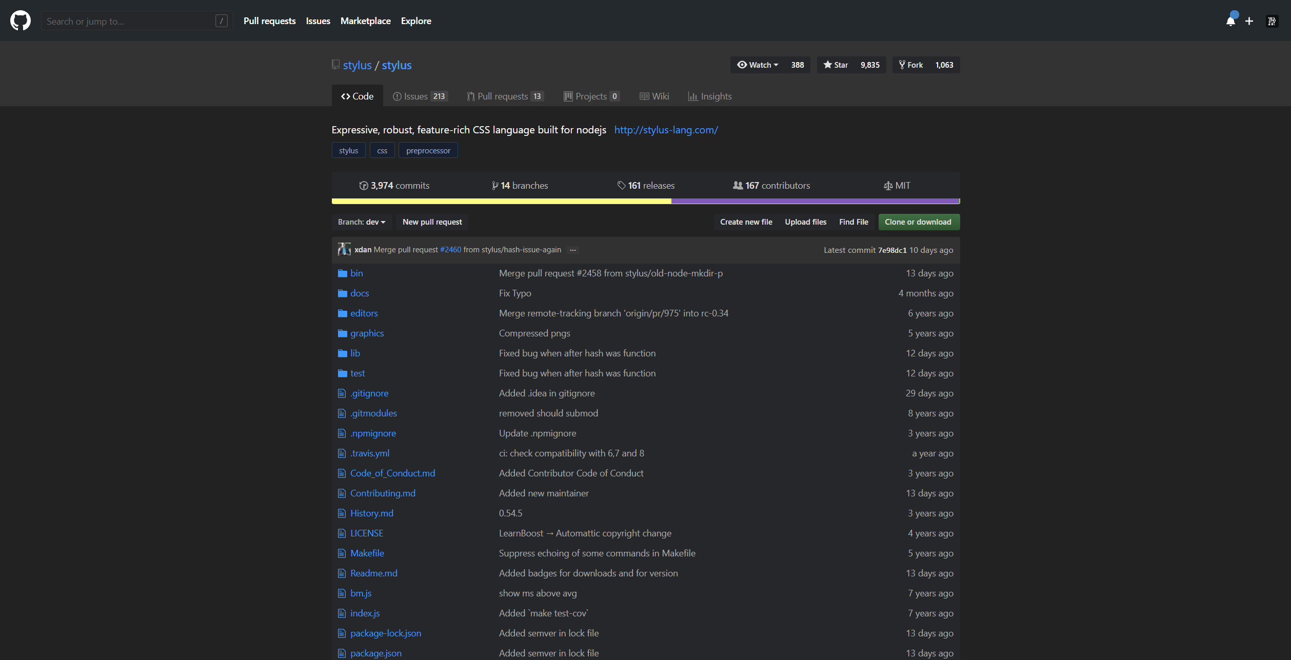The width and height of the screenshot is (1291, 660).
Task: Click the file icon for .gitignore
Action: pos(342,393)
